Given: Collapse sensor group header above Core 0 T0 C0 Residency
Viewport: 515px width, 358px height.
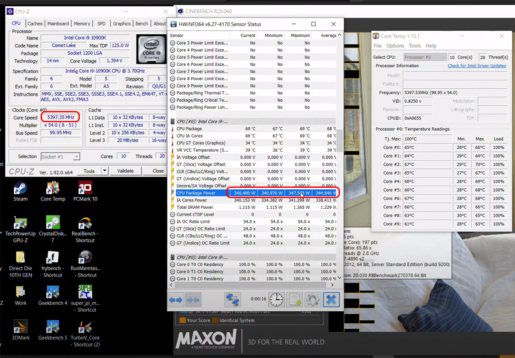Looking at the screenshot, I should [x=253, y=257].
